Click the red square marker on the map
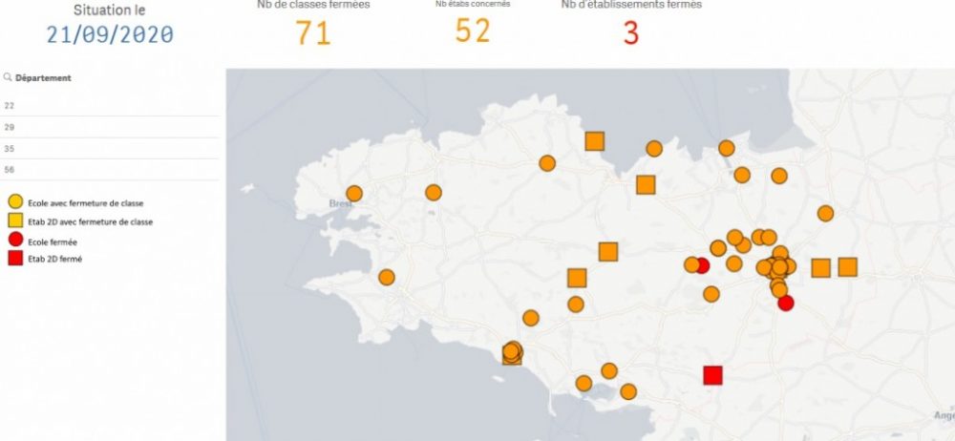The image size is (955, 441). [712, 375]
